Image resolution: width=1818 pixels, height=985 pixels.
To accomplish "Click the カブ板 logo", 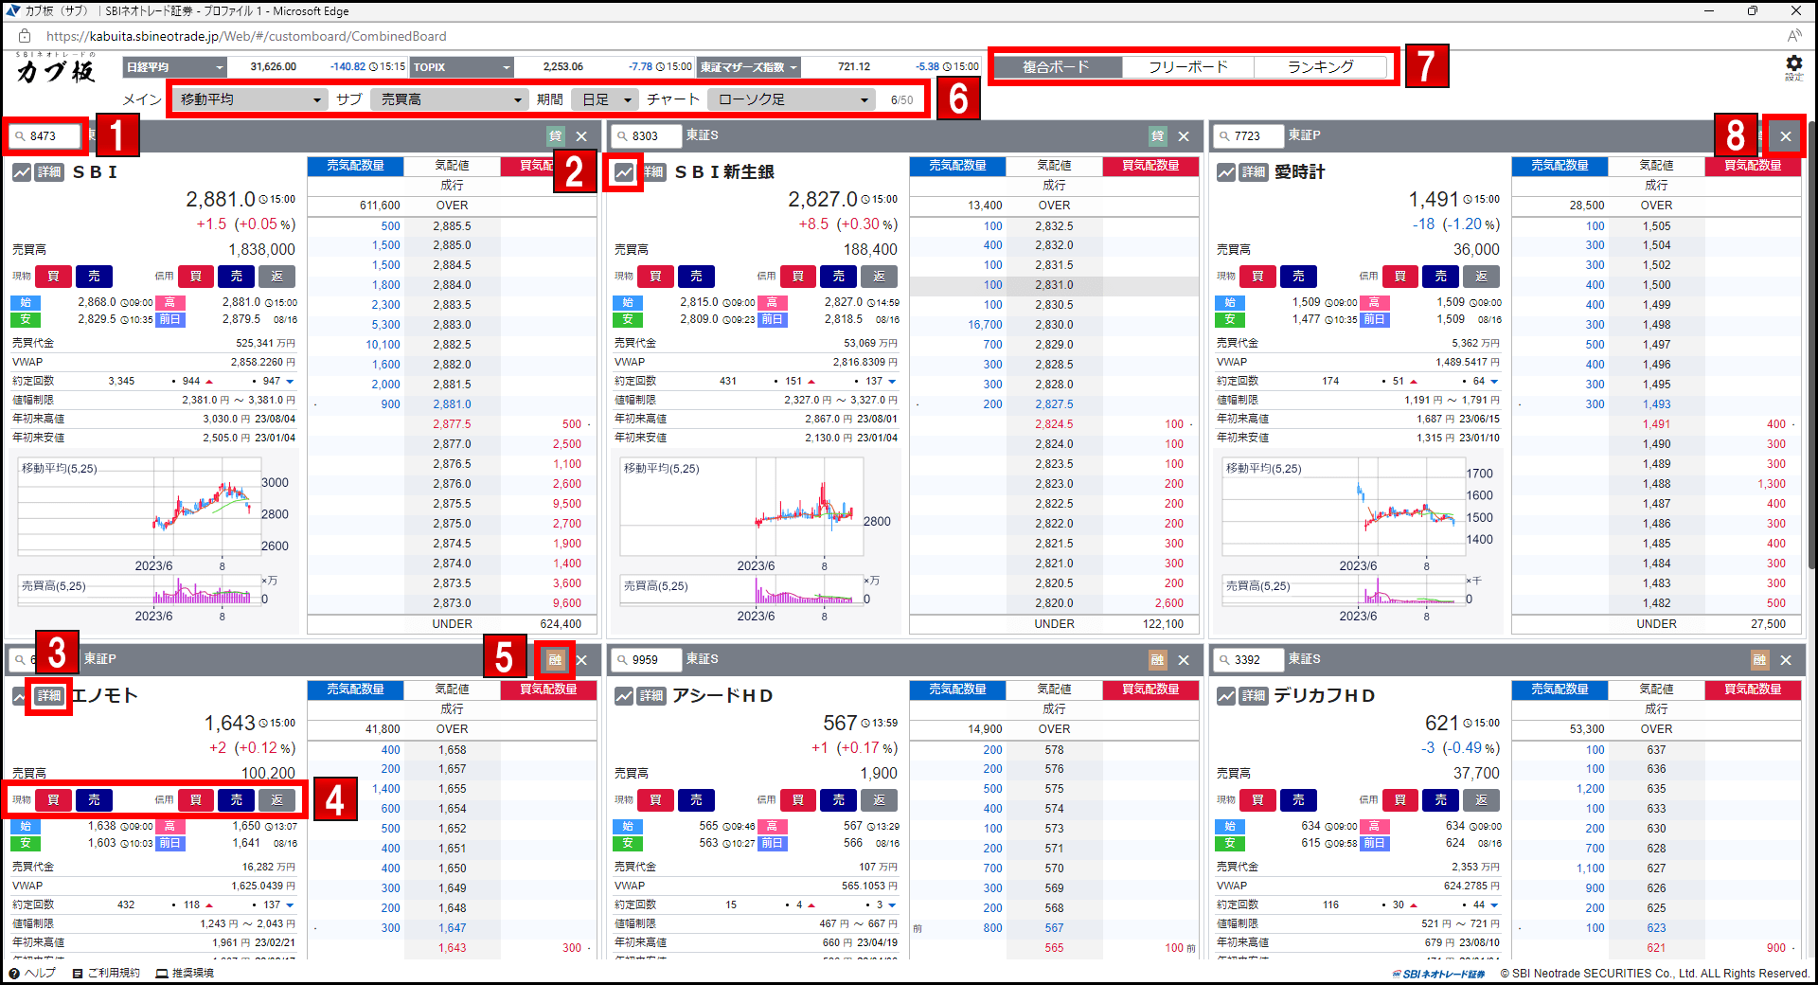I will pos(56,69).
